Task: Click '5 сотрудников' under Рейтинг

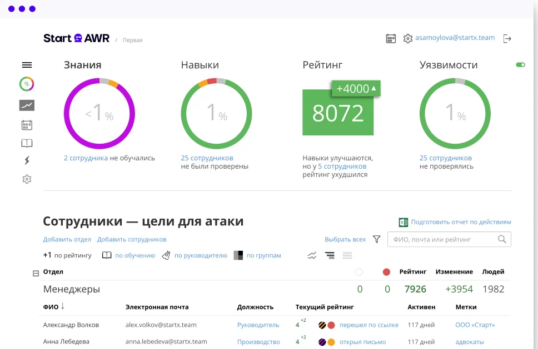Action: [342, 166]
